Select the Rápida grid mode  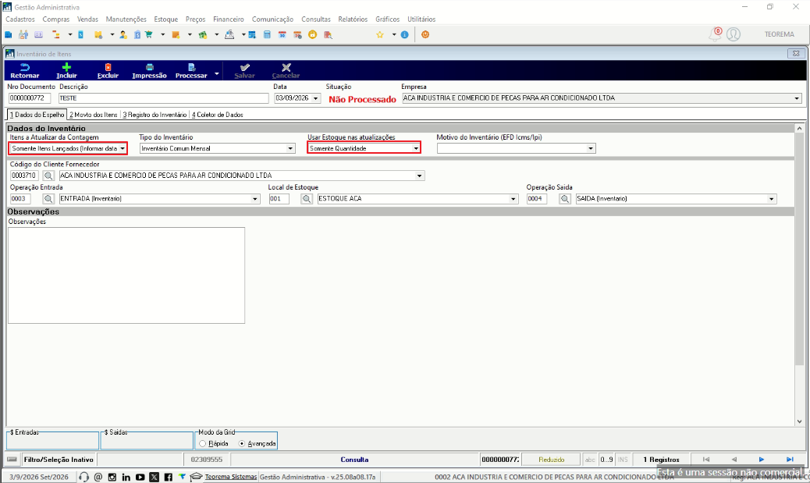click(x=203, y=444)
